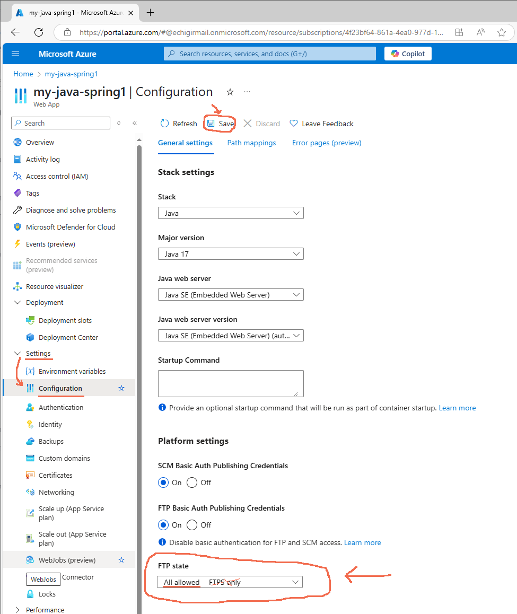Save the configuration changes
Viewport: 517px width, 614px height.
pyautogui.click(x=221, y=124)
